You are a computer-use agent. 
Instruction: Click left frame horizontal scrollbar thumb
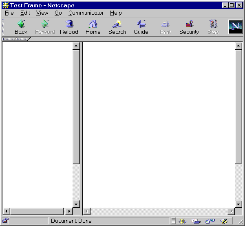pos(37,211)
